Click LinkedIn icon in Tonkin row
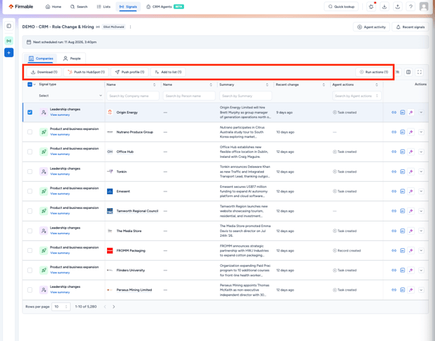Screen dimensions: 435x341 403,172
